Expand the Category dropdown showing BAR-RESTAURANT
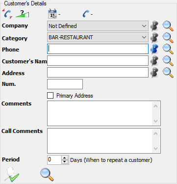Viewport: 177px width, 184px height. coord(98,37)
